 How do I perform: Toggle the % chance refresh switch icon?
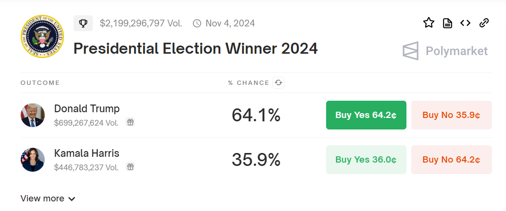tap(278, 82)
